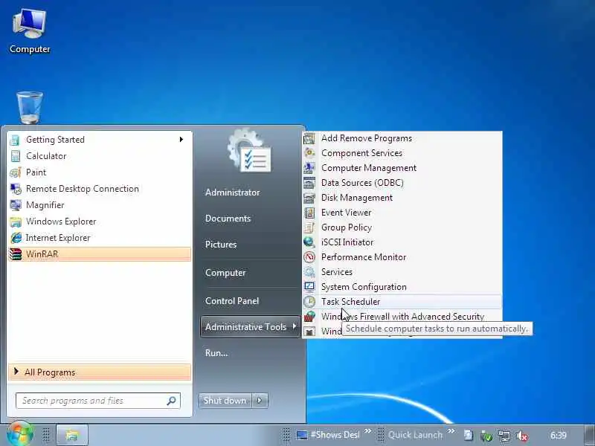The image size is (595, 446).
Task: Expand the Getting Started submenu arrow
Action: 181,140
